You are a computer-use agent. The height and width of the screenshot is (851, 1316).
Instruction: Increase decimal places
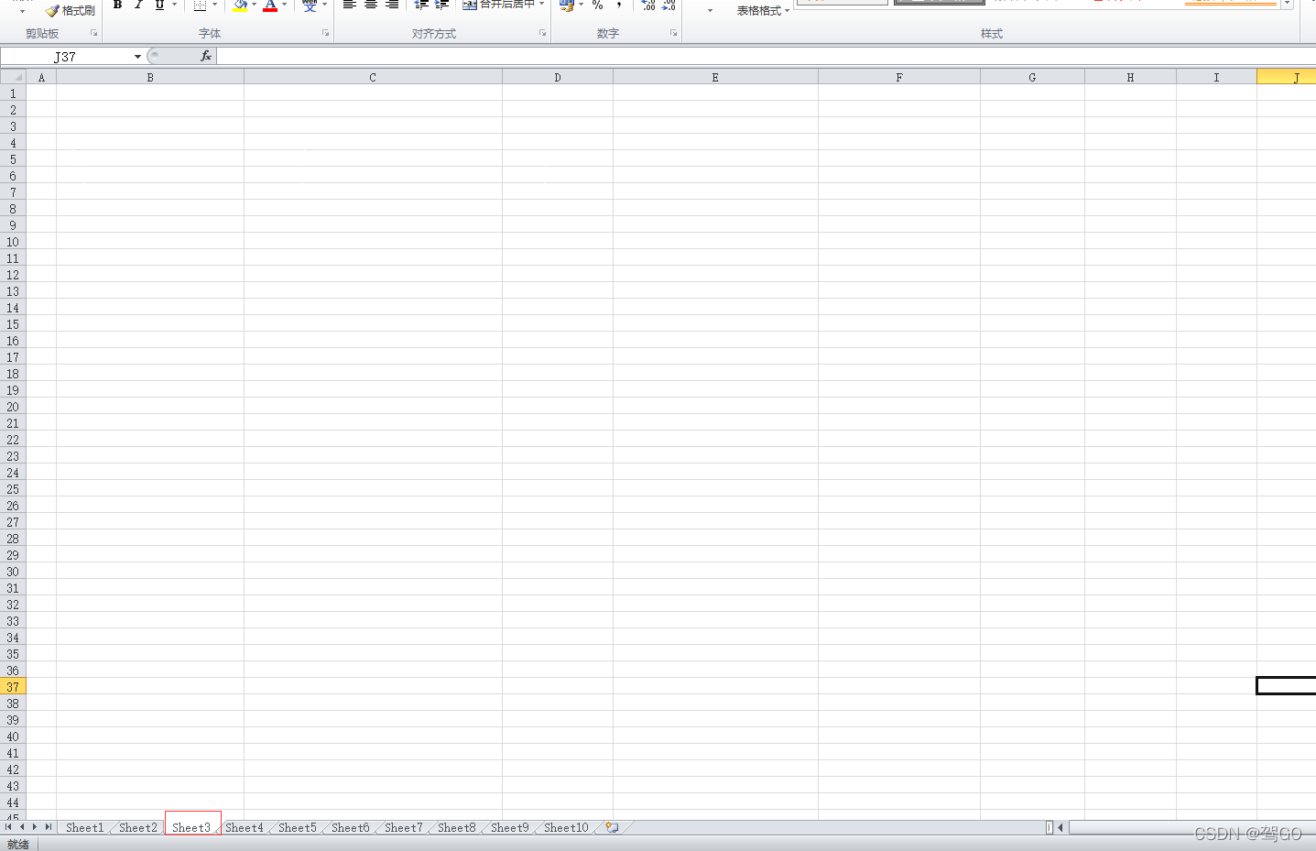[648, 5]
